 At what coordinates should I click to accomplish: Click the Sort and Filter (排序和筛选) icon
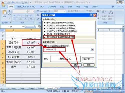(x=104, y=12)
